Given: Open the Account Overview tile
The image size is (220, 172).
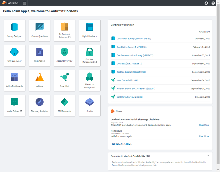Looking at the screenshot, I should click(64, 56).
